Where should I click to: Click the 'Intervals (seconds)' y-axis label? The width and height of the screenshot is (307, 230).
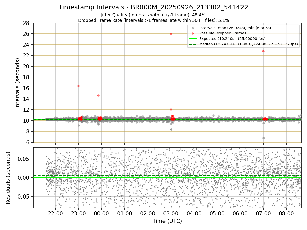click(17, 83)
